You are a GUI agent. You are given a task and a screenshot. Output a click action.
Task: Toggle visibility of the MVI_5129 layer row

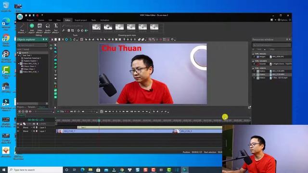[18, 131]
